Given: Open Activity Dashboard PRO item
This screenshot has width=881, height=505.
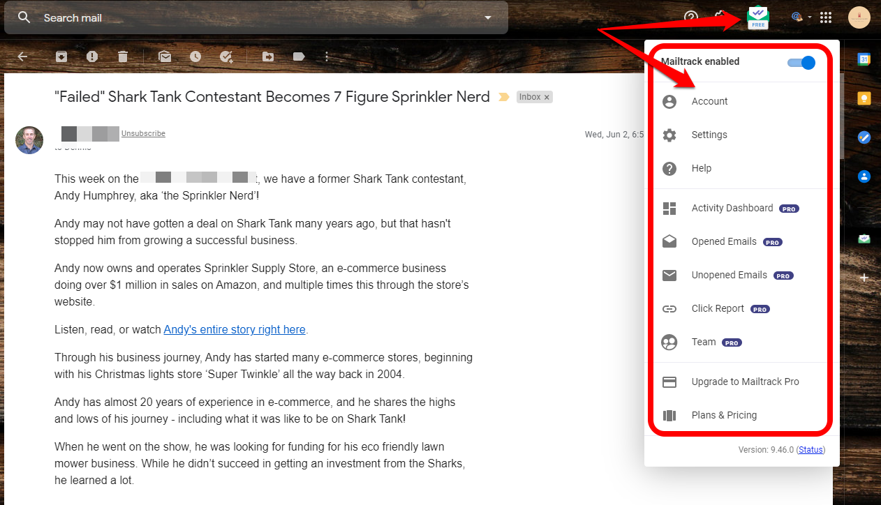Looking at the screenshot, I should tap(741, 208).
